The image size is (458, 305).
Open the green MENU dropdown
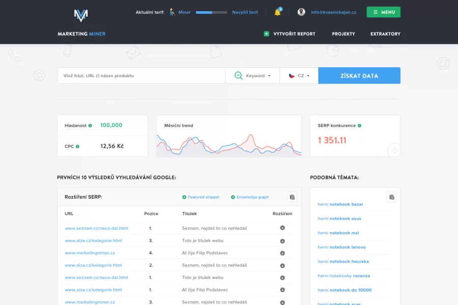[x=383, y=12]
